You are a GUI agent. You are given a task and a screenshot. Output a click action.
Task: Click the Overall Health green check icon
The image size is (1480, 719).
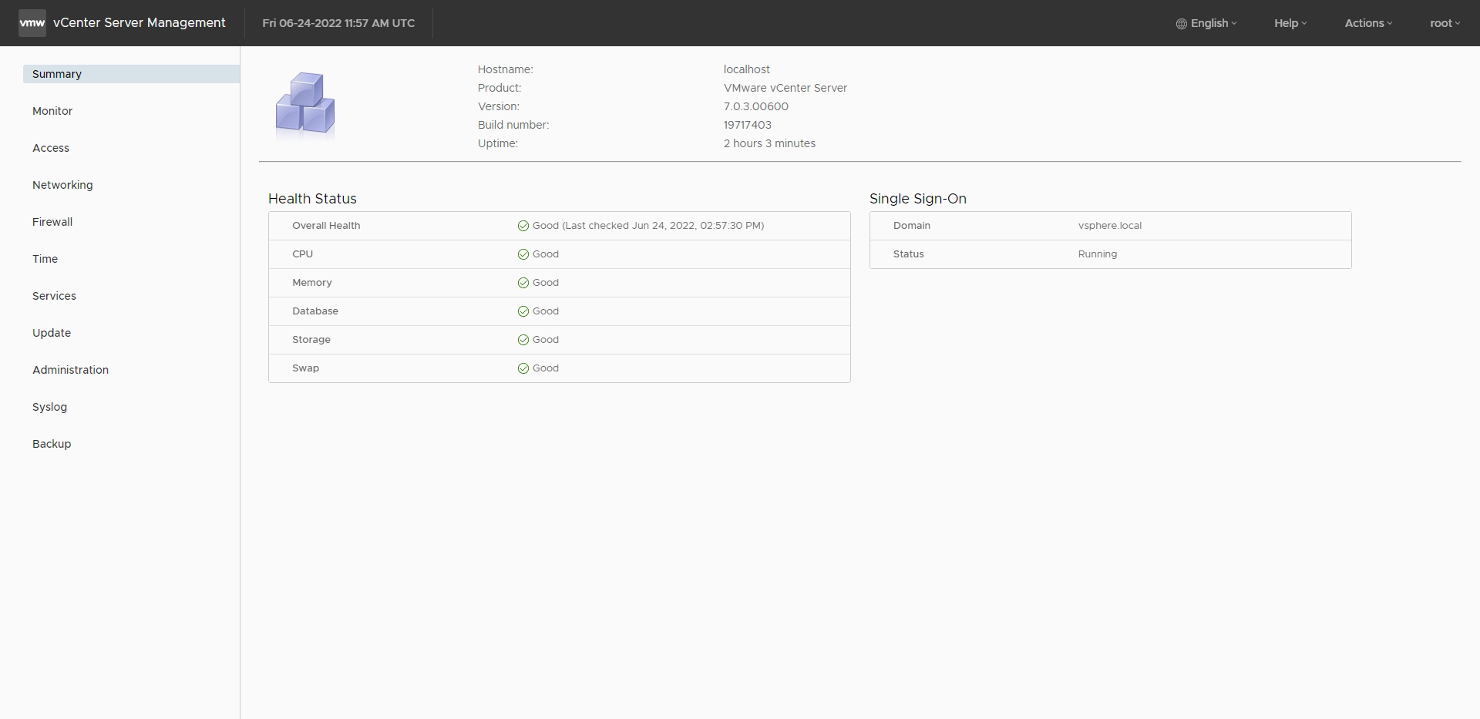(x=523, y=226)
